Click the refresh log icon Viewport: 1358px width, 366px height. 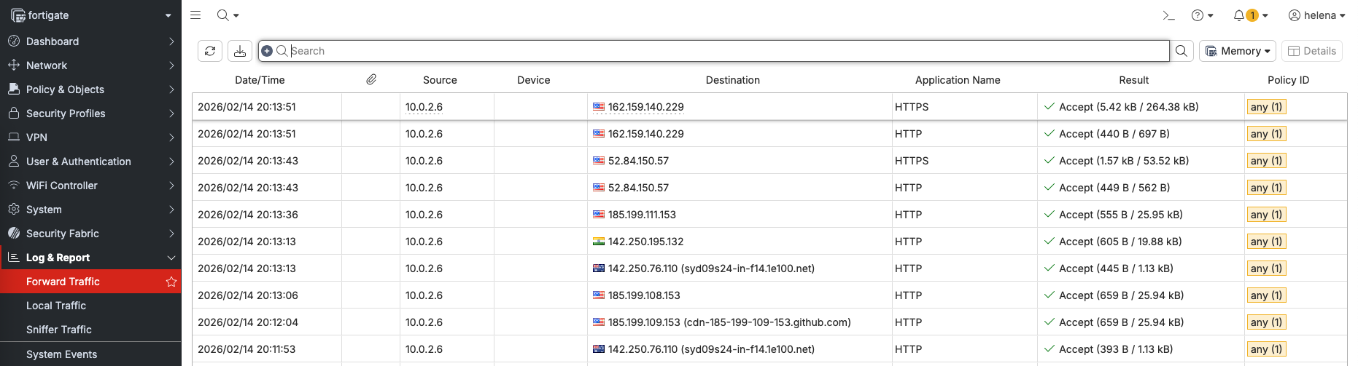[210, 51]
